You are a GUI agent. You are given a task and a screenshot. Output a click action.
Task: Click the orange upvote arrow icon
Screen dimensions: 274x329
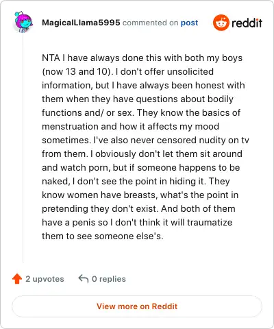coord(17,279)
